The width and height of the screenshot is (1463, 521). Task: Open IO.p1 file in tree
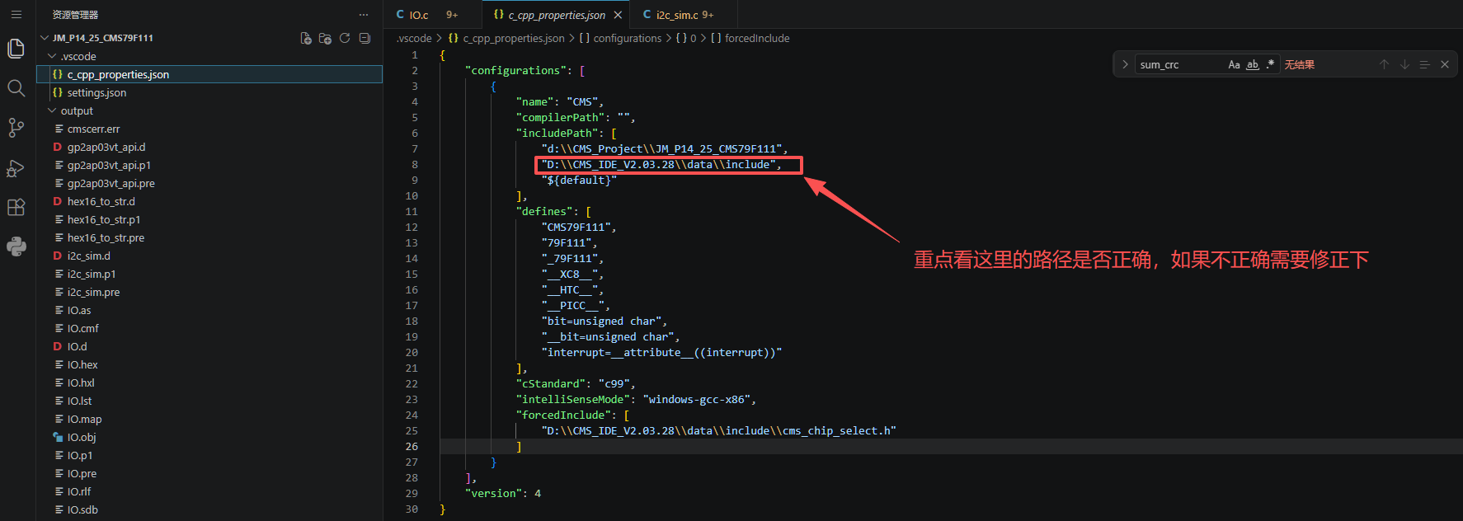tap(210, 455)
